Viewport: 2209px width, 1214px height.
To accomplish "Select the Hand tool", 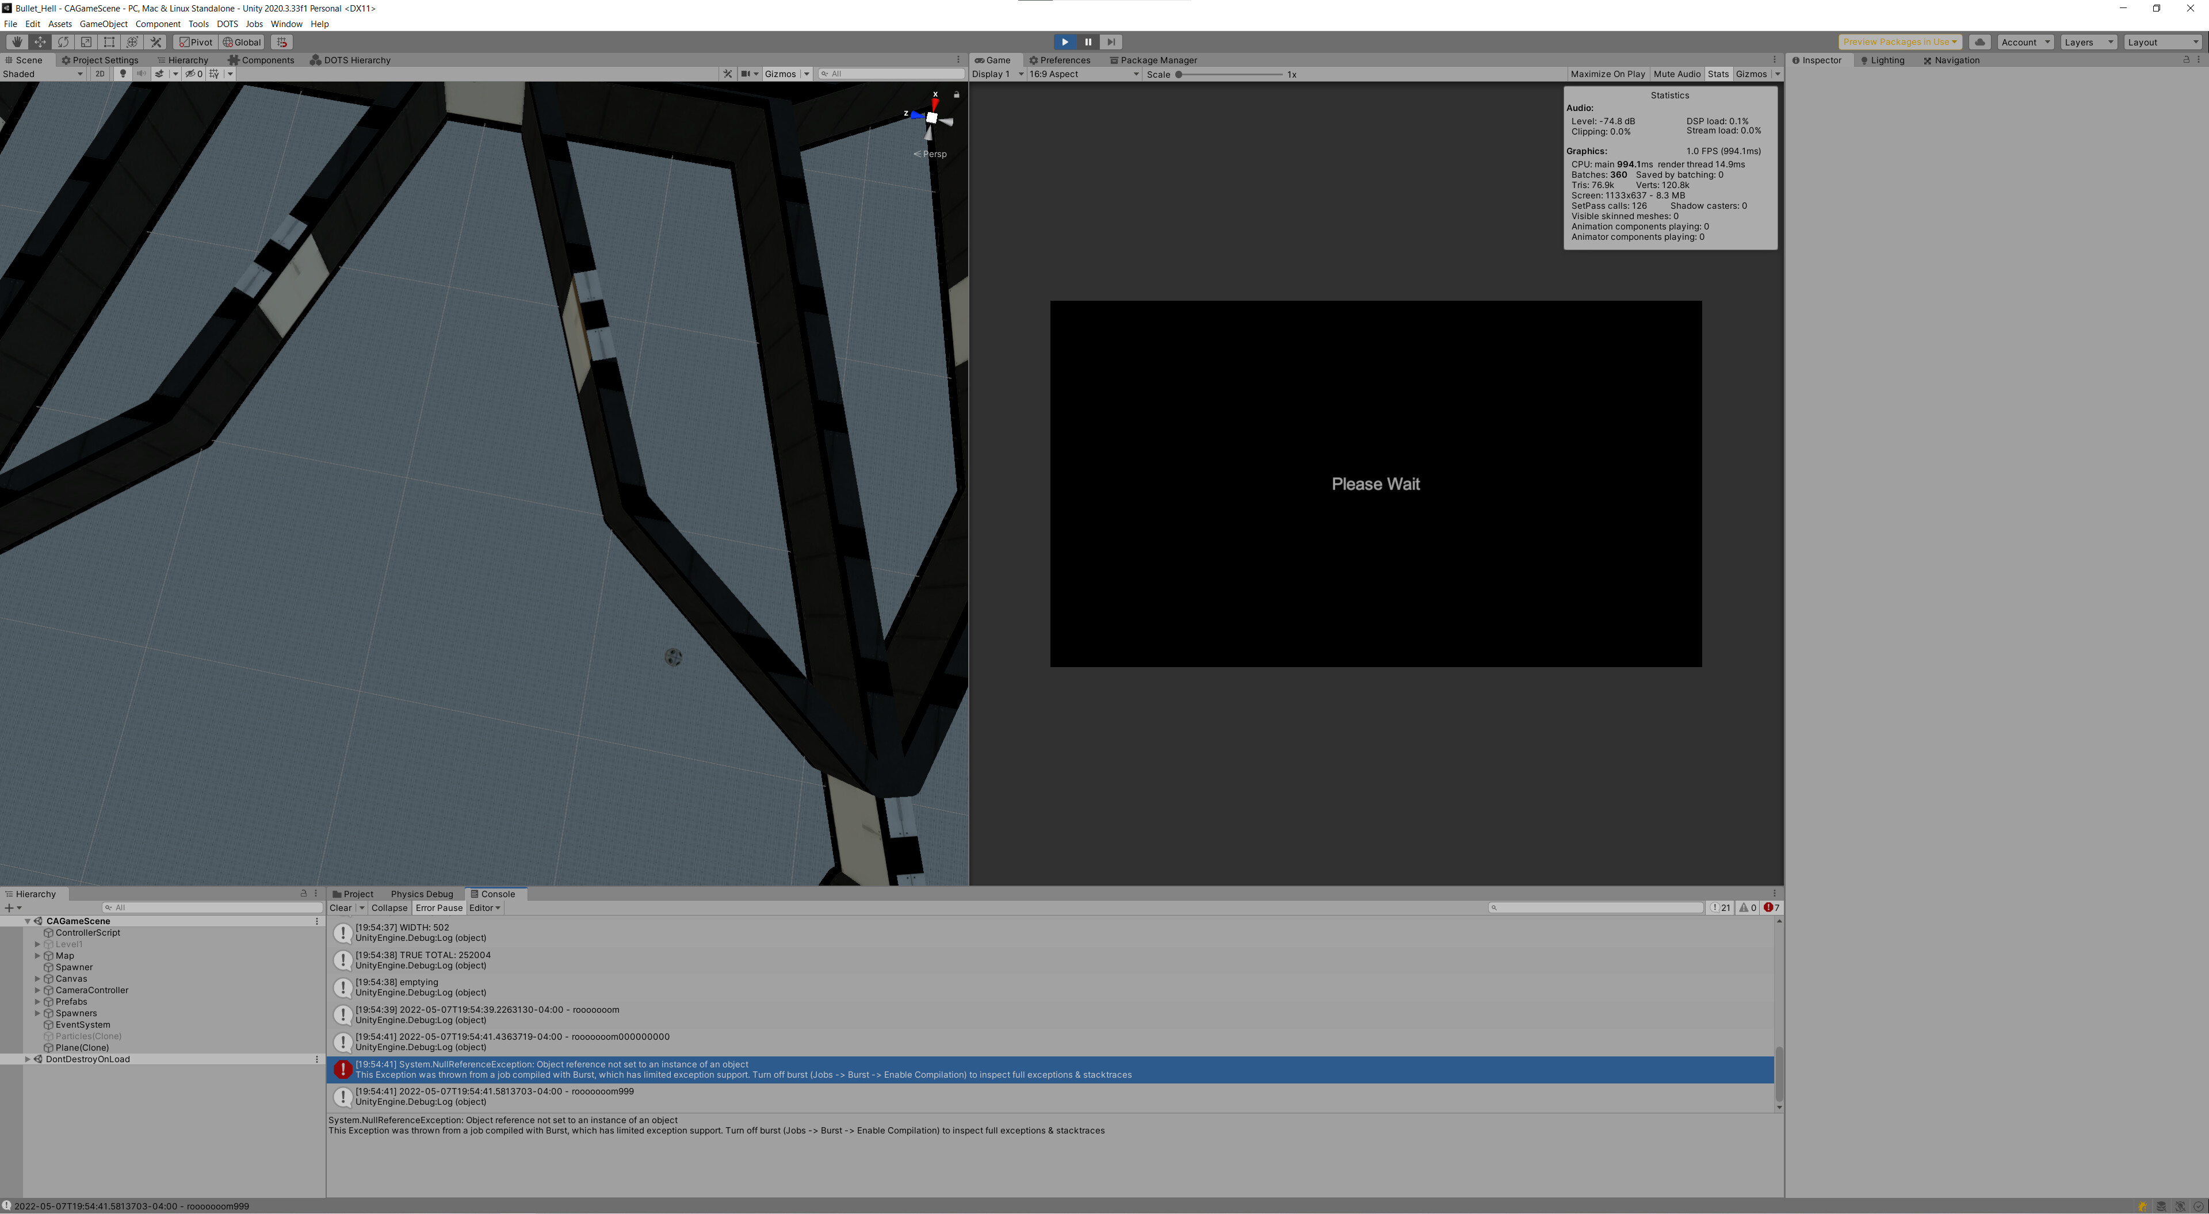I will pos(16,42).
